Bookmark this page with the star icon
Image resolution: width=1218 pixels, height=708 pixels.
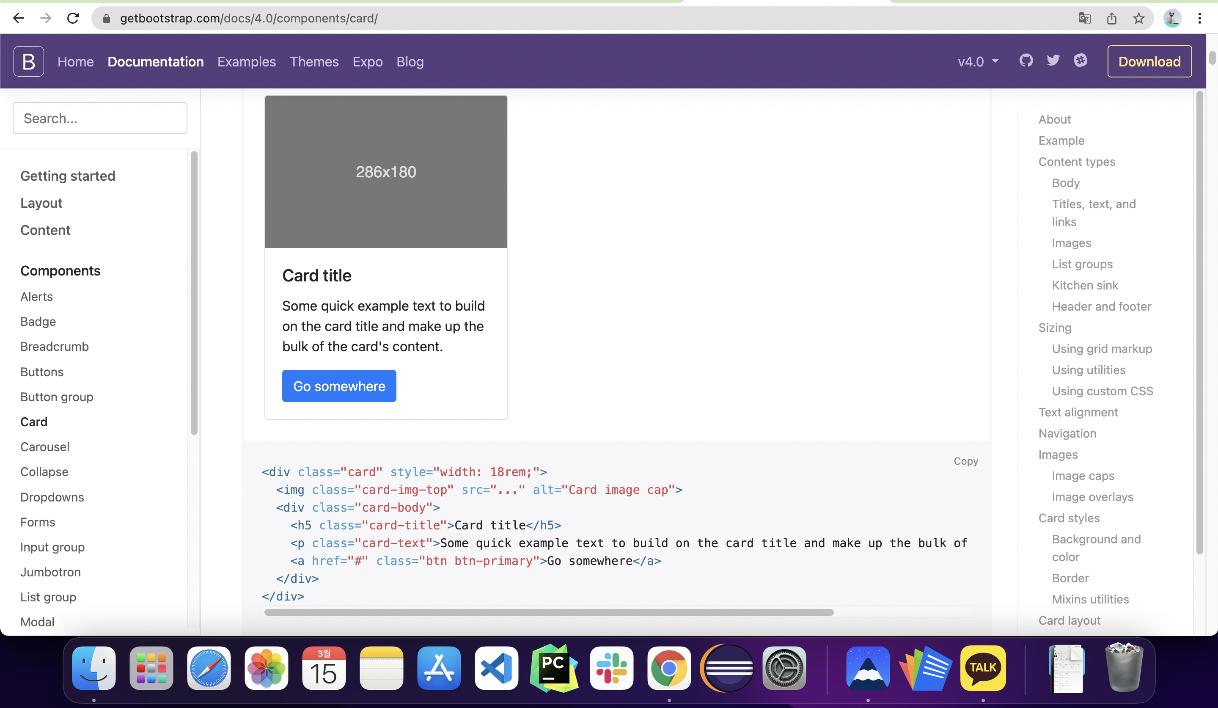[1138, 18]
